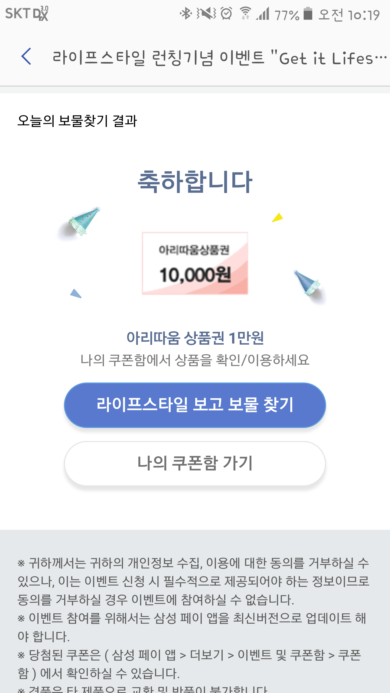Tap the 축하합니다 congratulation heading

click(x=195, y=182)
